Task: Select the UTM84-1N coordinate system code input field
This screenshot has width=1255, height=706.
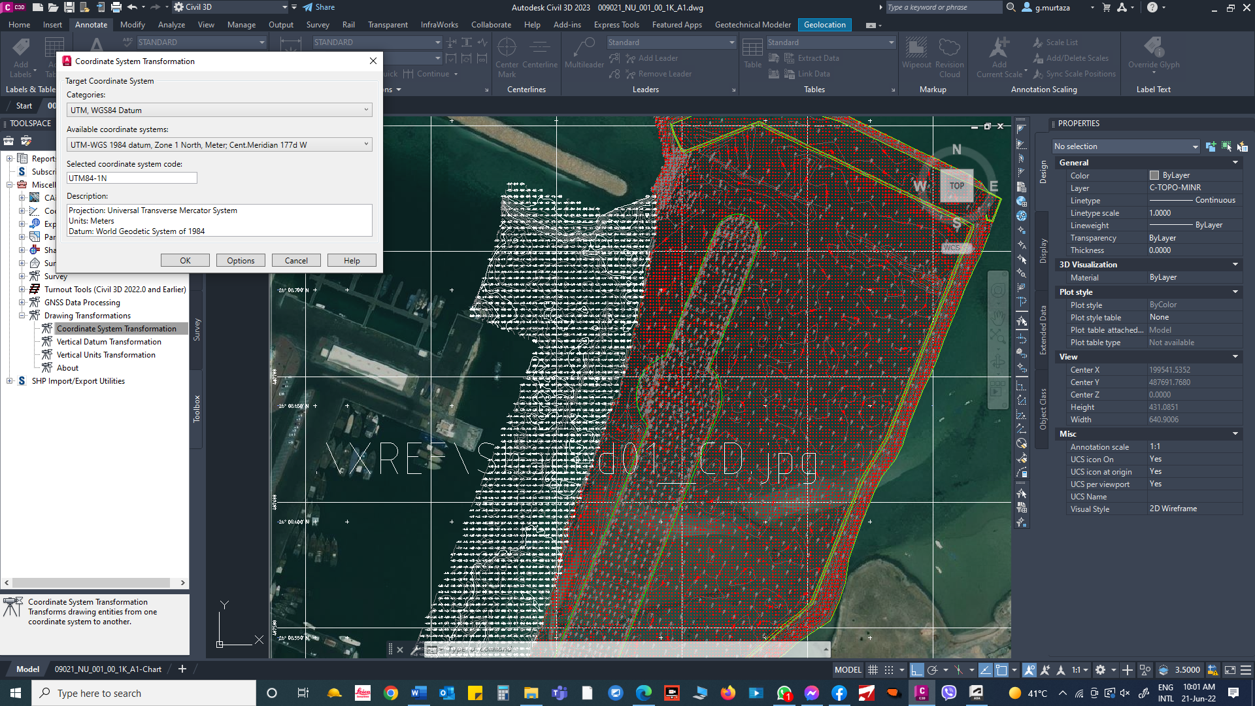Action: (131, 178)
